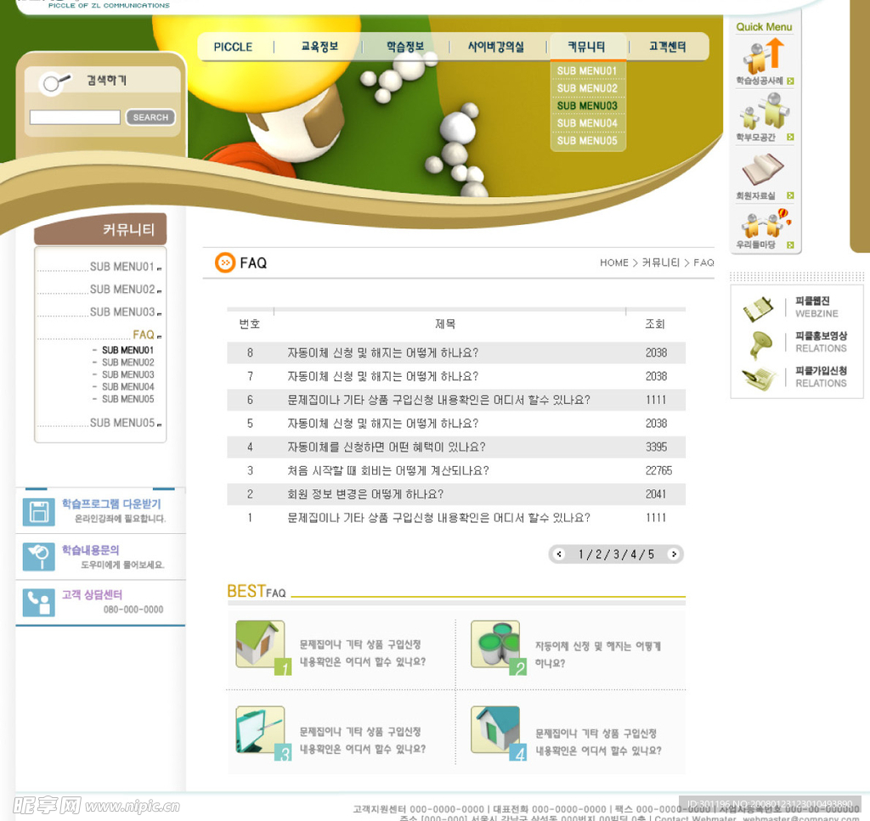870x821 pixels.
Task: Select SUB MENU01 in the 커뮤니티 dropdown
Action: coord(587,71)
